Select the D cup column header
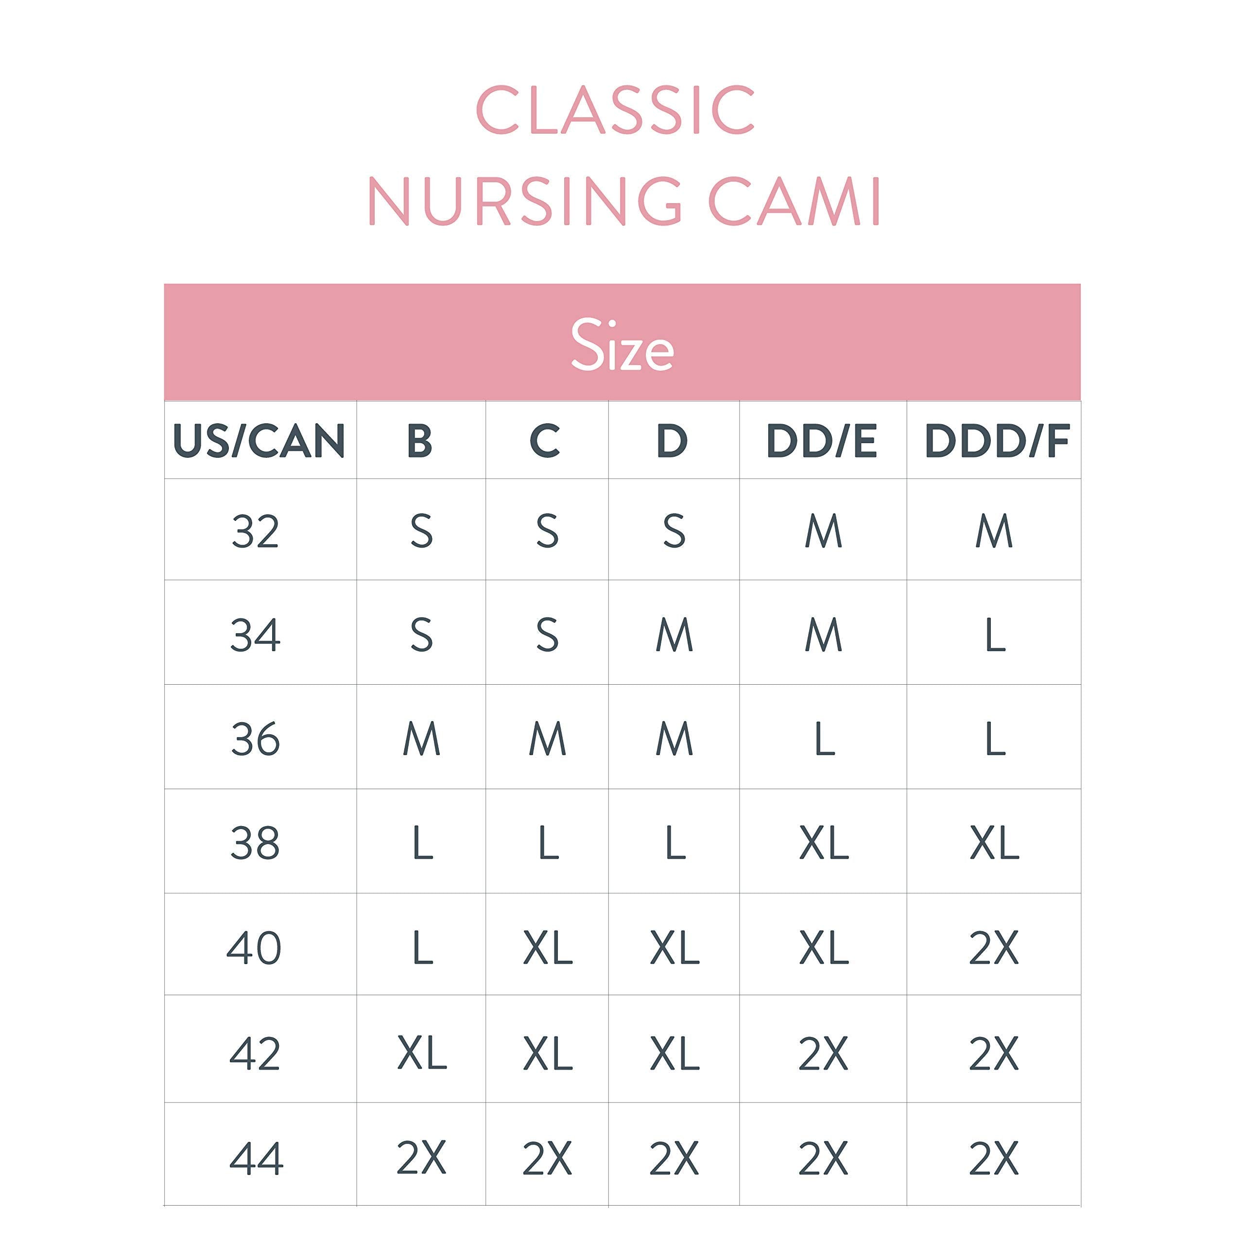 click(672, 442)
